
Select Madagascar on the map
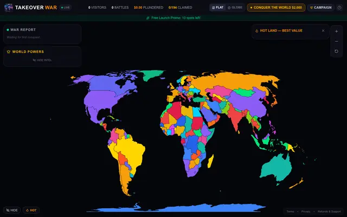(x=211, y=161)
